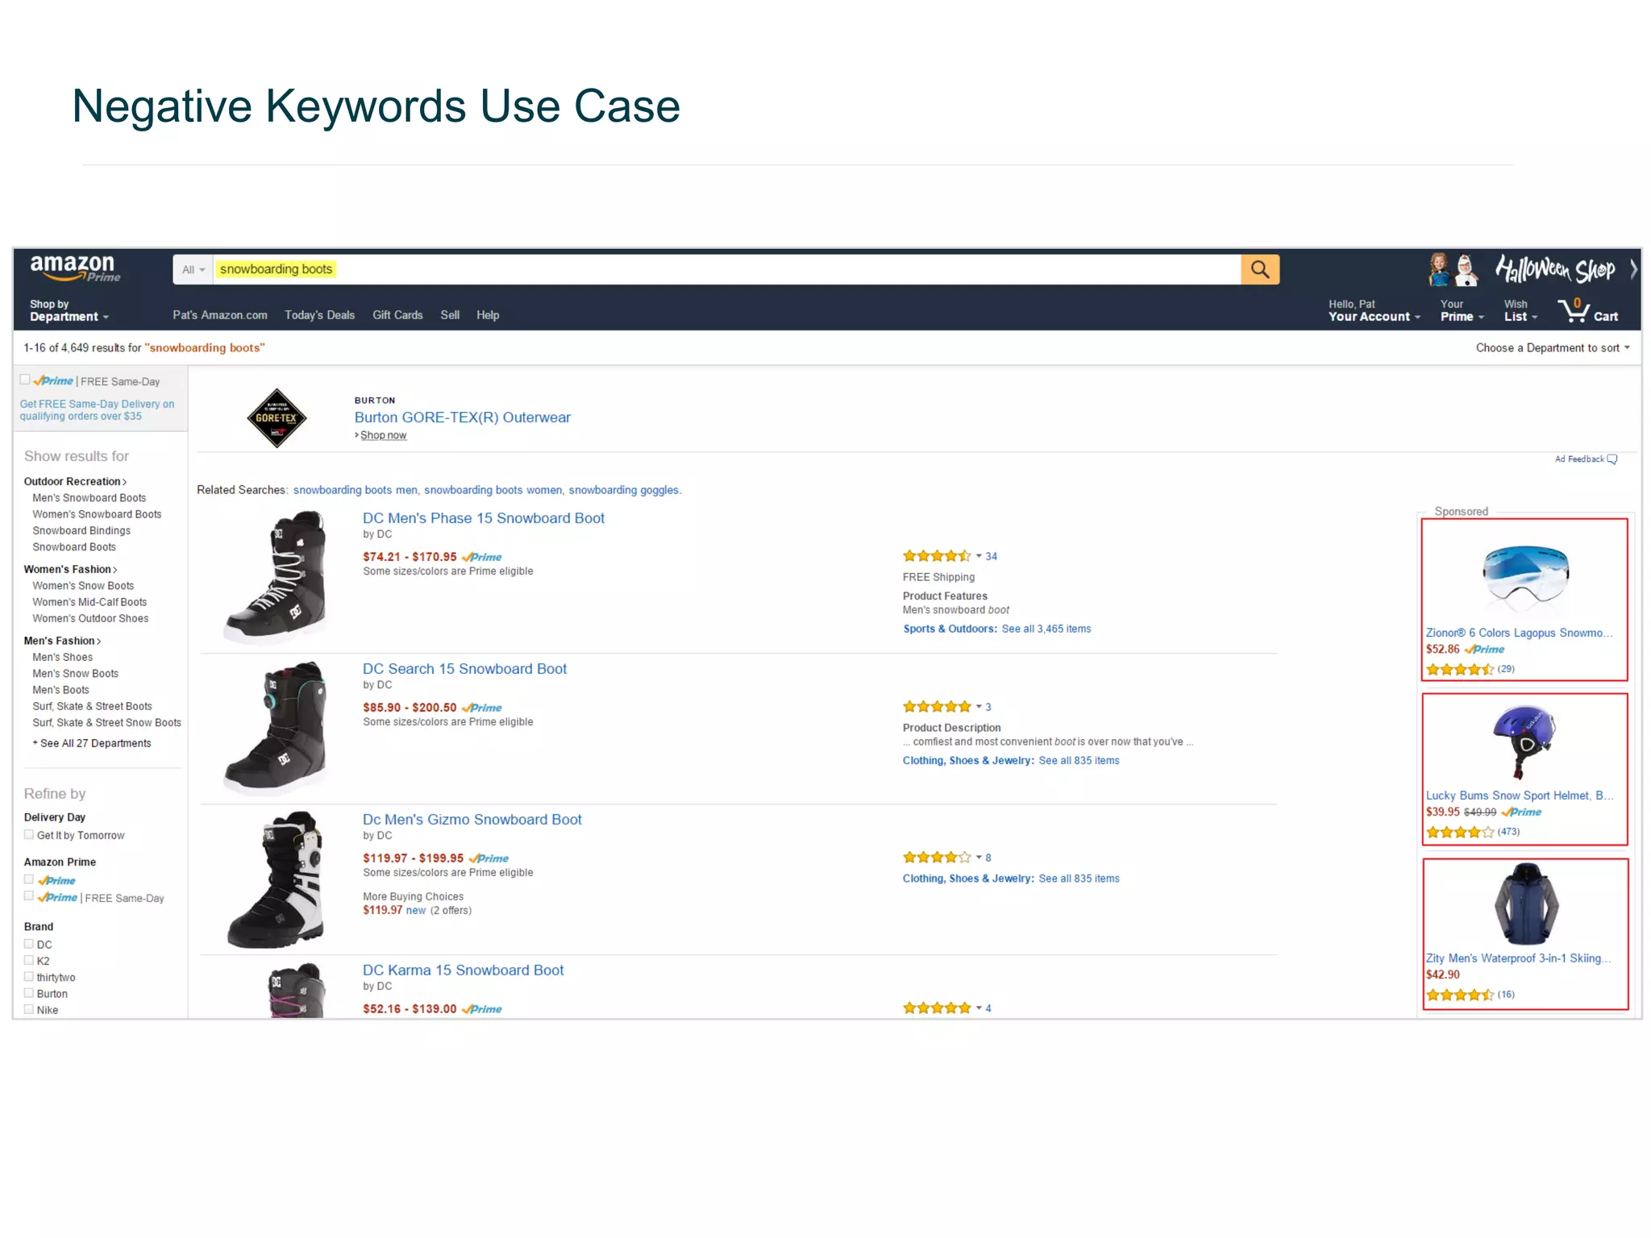
Task: Open Your Account dropdown
Action: coord(1374,310)
